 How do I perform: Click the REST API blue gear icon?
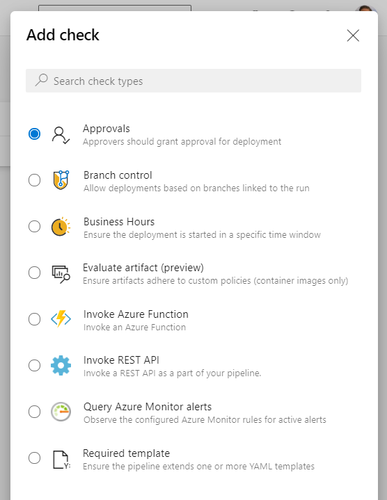pos(61,365)
